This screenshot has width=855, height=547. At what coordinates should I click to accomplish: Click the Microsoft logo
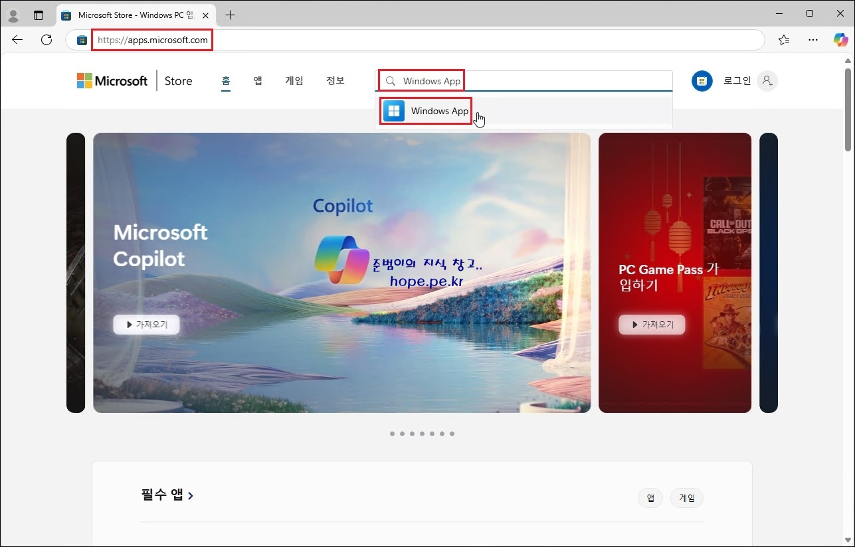click(112, 81)
